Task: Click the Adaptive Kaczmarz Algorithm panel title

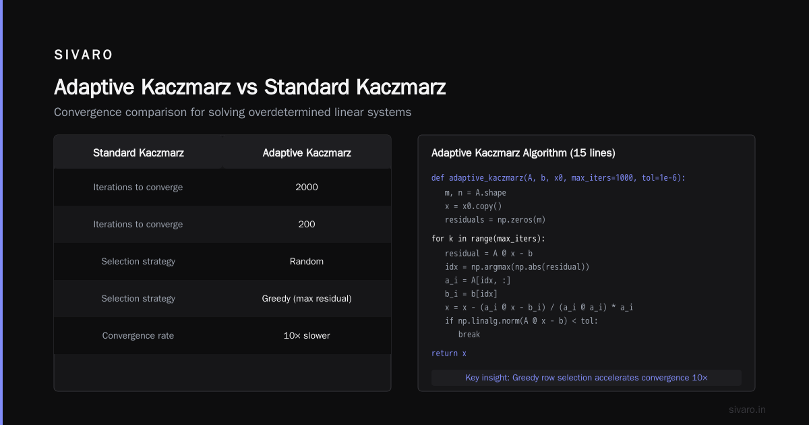Action: tap(523, 153)
